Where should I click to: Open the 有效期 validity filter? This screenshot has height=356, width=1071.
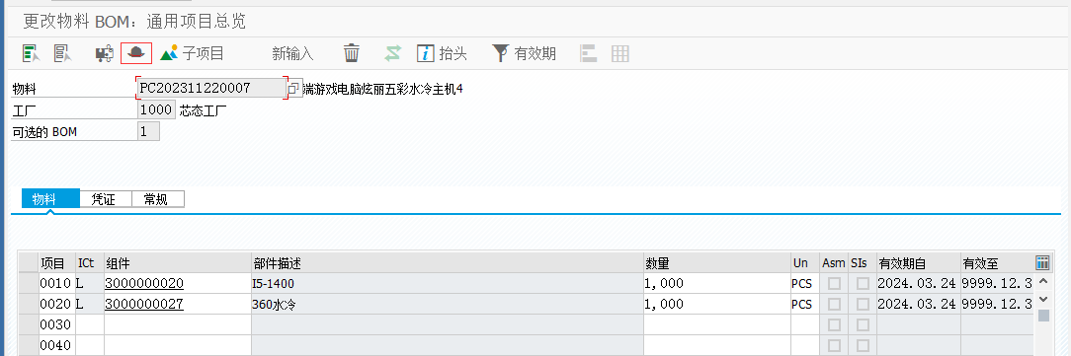point(524,53)
